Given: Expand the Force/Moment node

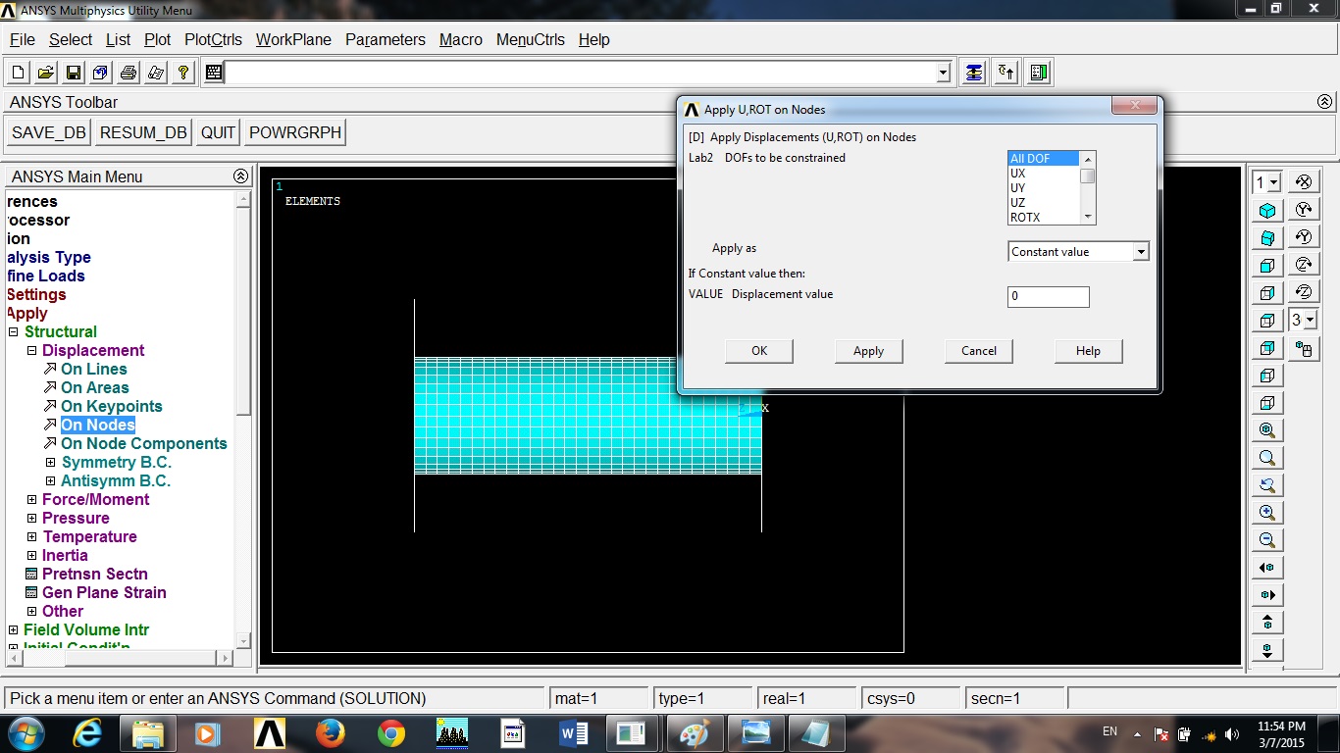Looking at the screenshot, I should (31, 500).
